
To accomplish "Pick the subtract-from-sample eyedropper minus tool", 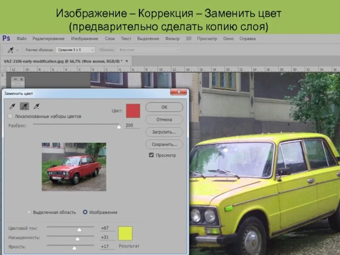I will [x=36, y=106].
